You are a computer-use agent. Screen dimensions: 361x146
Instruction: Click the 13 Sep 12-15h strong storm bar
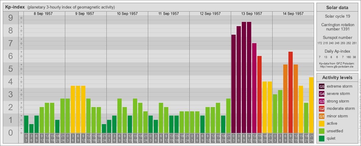(254, 88)
